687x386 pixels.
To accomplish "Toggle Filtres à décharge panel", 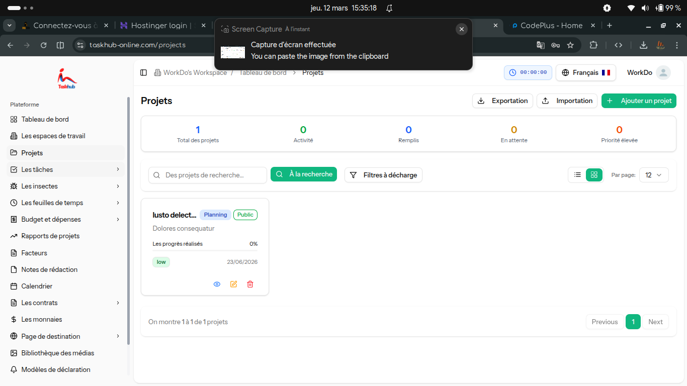I will (x=383, y=175).
